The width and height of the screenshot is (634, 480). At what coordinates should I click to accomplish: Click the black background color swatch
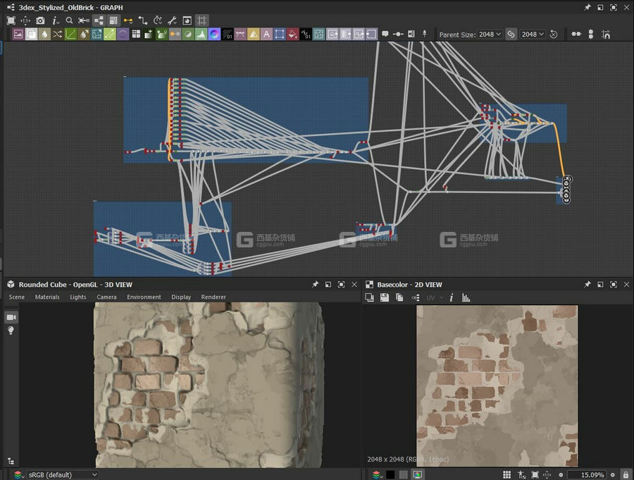tap(390, 475)
